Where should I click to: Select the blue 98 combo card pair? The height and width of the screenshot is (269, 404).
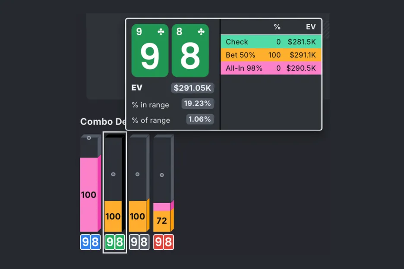[90, 242]
